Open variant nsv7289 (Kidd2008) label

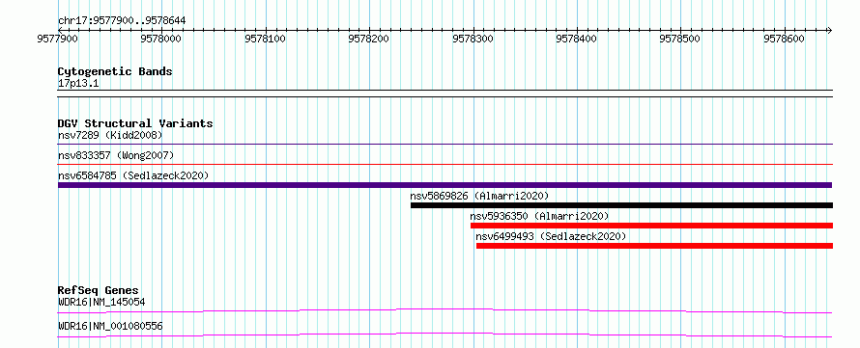pos(110,135)
